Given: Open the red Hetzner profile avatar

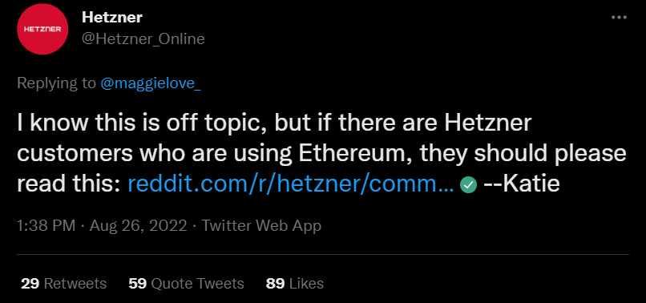Looking at the screenshot, I should click(x=42, y=29).
